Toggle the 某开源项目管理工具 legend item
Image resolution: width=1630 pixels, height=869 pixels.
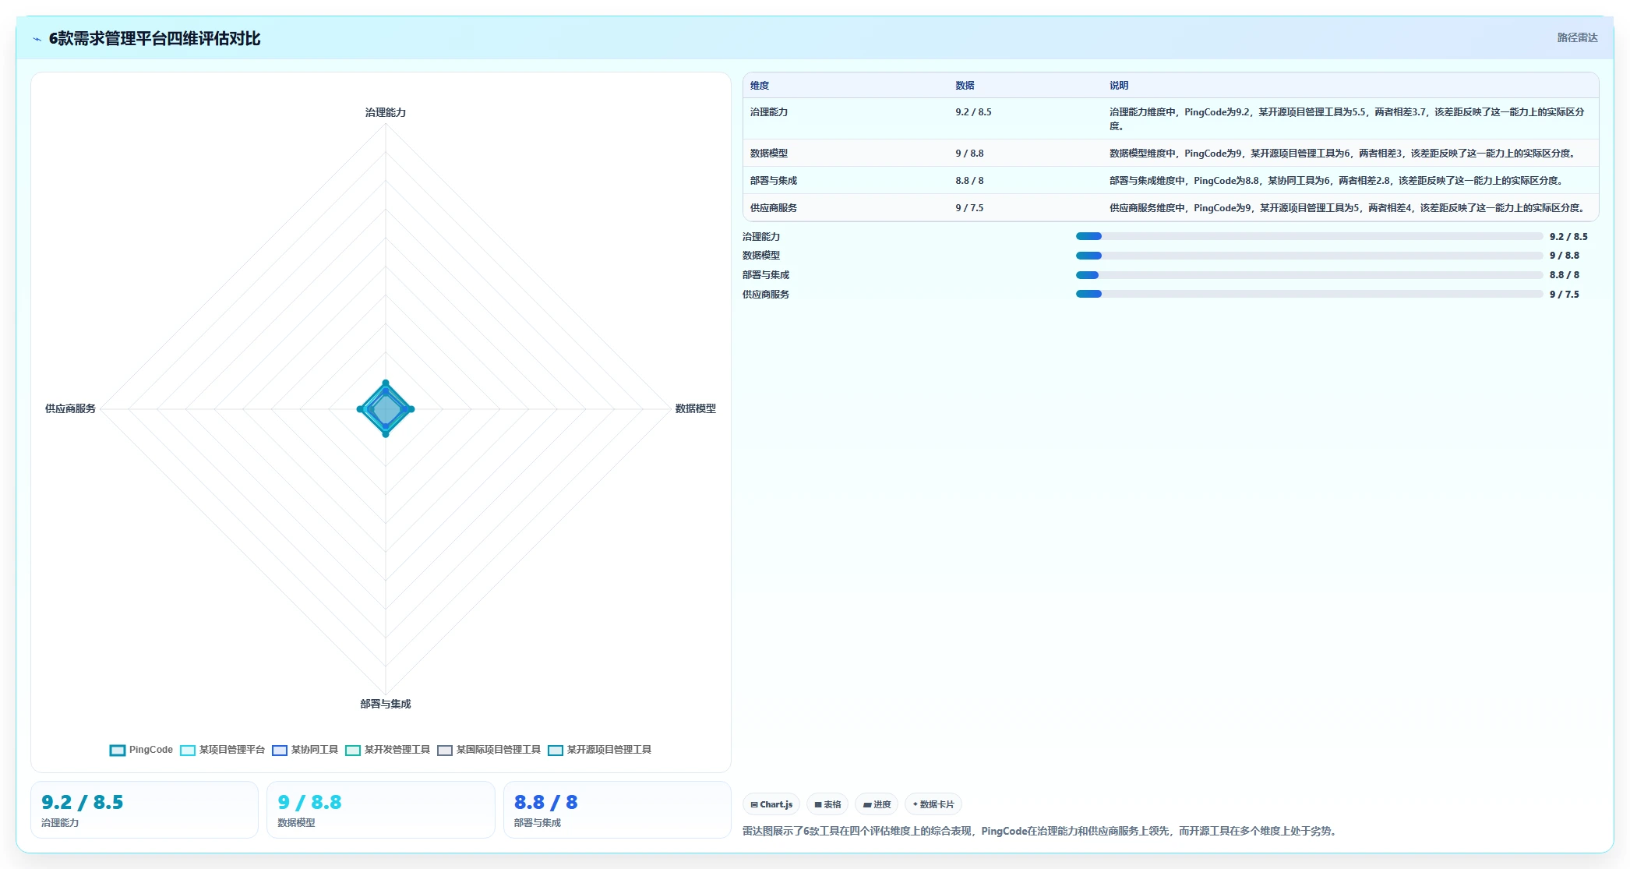600,750
